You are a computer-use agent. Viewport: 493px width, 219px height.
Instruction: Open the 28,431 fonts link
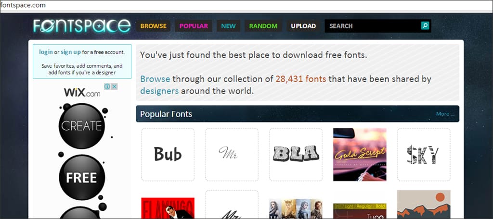click(301, 79)
